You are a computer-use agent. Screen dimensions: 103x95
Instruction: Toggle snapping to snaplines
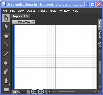pos(48,92)
